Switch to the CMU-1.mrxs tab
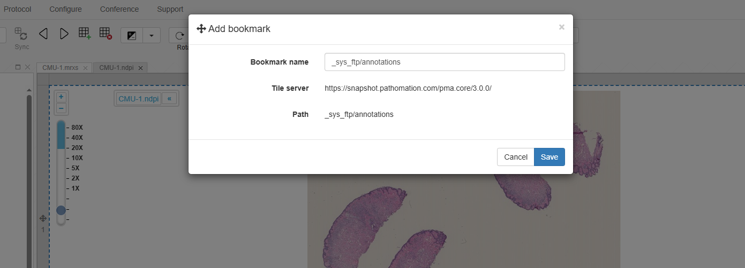This screenshot has height=268, width=745. [60, 68]
